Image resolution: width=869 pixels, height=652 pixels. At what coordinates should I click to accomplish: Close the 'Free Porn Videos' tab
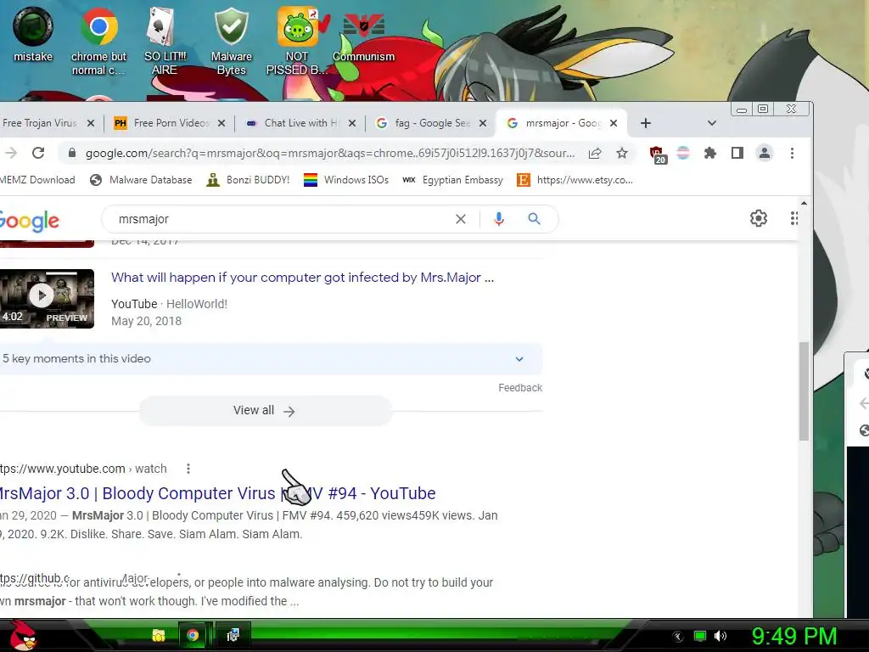click(221, 123)
